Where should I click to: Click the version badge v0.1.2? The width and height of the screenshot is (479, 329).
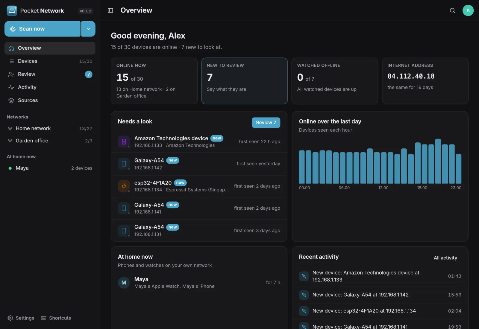(x=85, y=11)
